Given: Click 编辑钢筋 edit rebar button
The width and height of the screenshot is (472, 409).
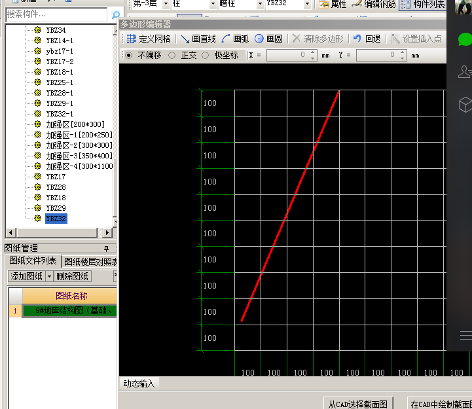Looking at the screenshot, I should pos(374,4).
